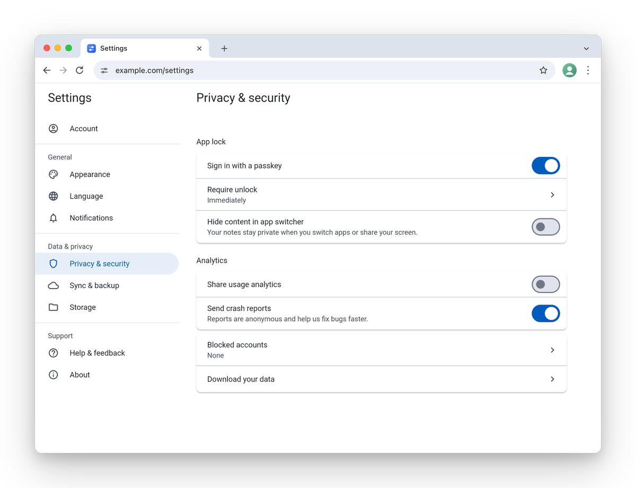
Task: Click the Sync & backup cloud icon
Action: (x=54, y=286)
